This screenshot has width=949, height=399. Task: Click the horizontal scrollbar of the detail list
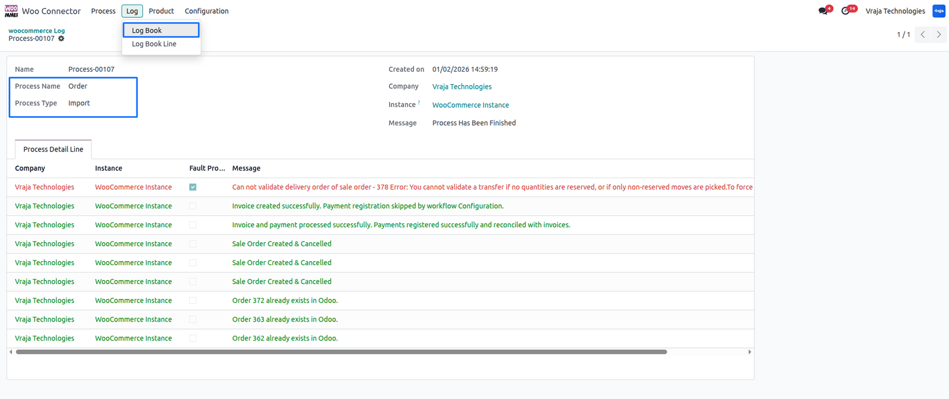[x=342, y=352]
